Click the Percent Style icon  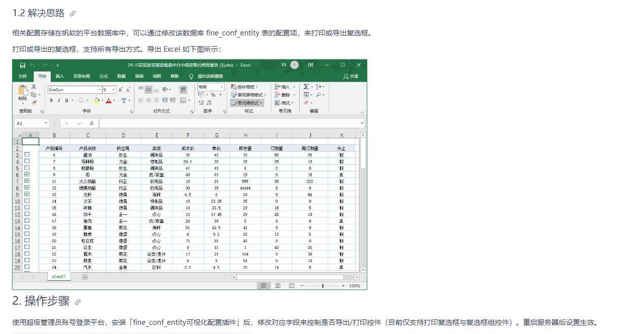click(x=213, y=95)
